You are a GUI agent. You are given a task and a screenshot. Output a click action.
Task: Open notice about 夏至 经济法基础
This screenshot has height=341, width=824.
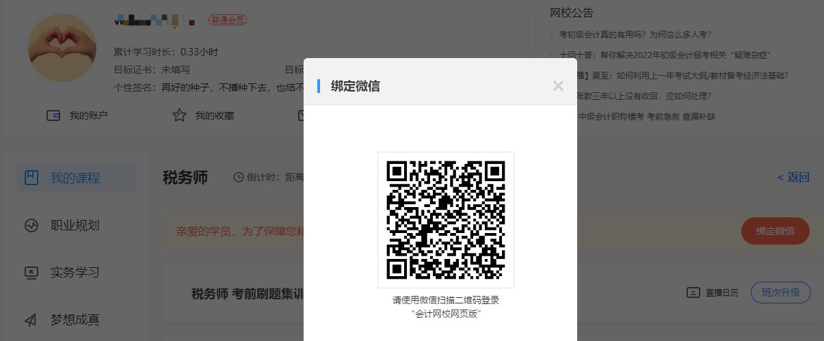(683, 76)
